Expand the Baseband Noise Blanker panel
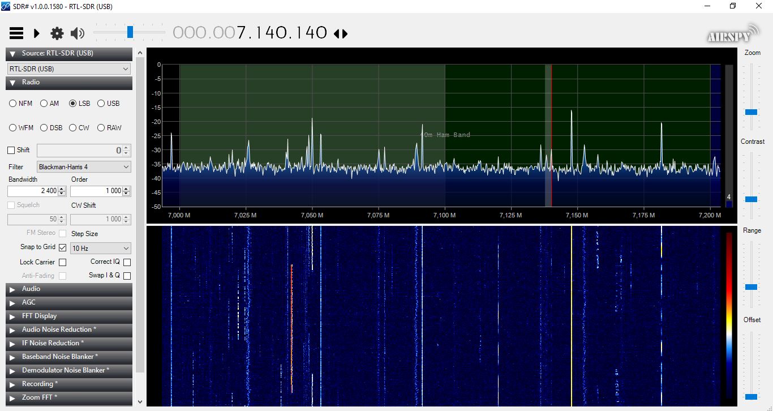 point(69,357)
